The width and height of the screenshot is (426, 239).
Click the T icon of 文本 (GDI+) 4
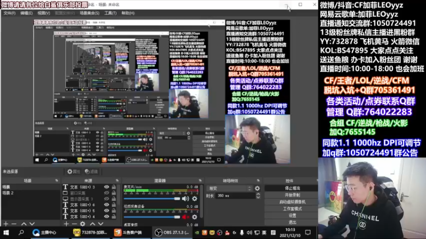point(65,217)
